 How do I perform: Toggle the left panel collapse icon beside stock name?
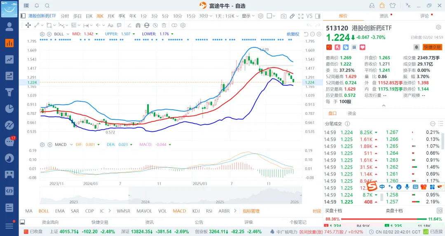(x=23, y=16)
